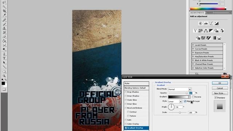Open the gradient picker dropdown arrow

[x=189, y=97]
